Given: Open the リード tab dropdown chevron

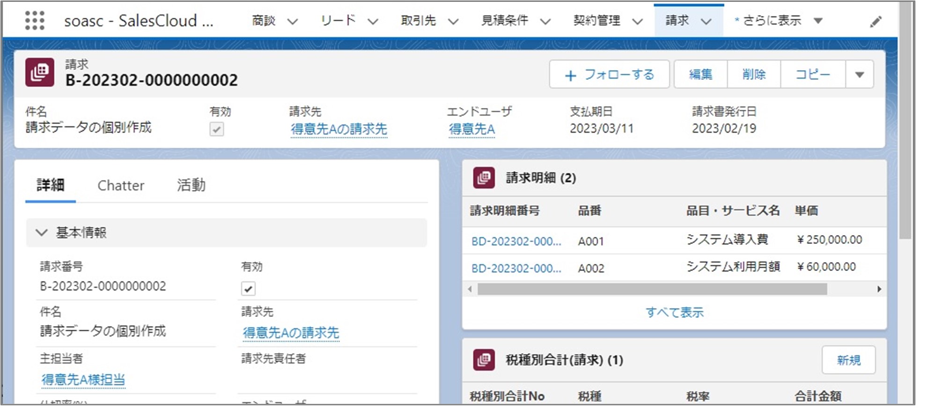Looking at the screenshot, I should pos(373,21).
